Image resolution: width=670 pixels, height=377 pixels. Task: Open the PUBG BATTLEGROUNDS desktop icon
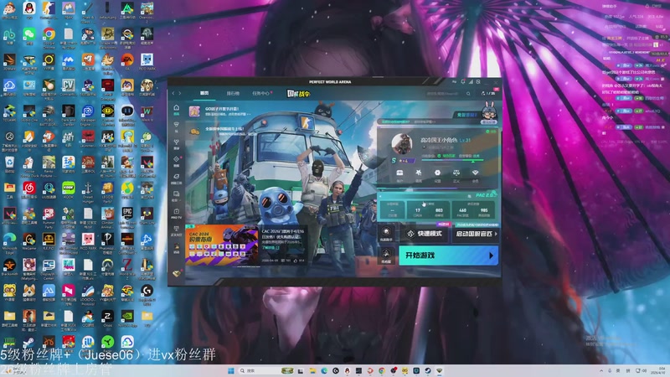coord(49,113)
